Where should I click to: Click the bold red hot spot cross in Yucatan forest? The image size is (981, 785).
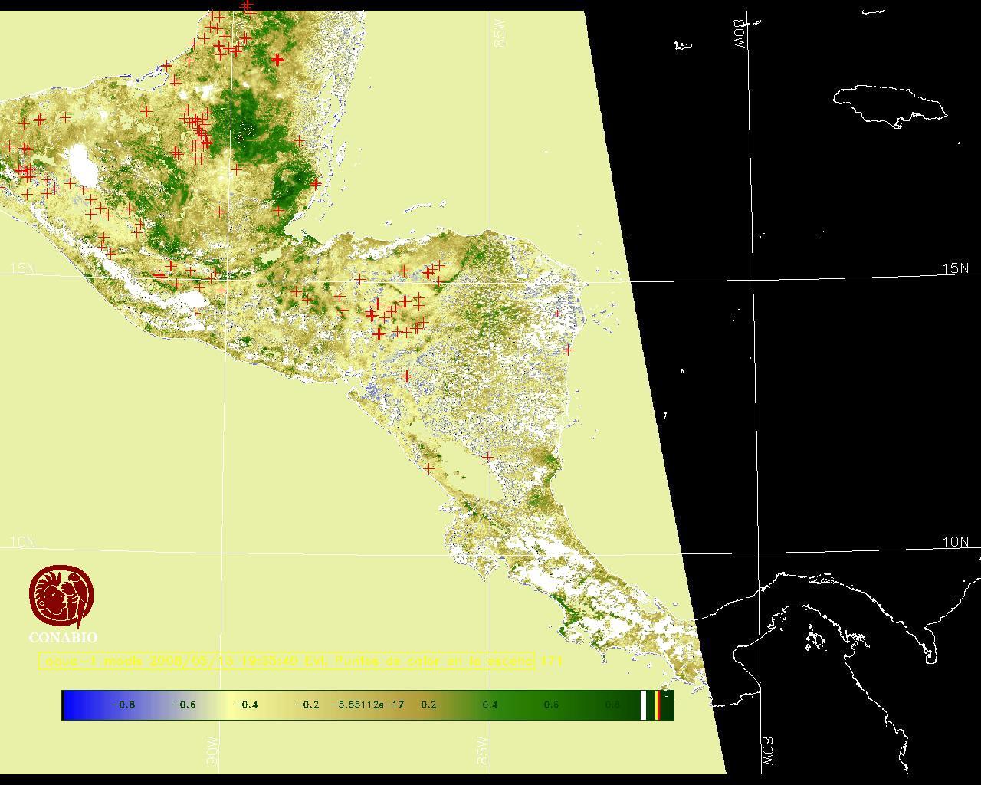click(x=277, y=59)
